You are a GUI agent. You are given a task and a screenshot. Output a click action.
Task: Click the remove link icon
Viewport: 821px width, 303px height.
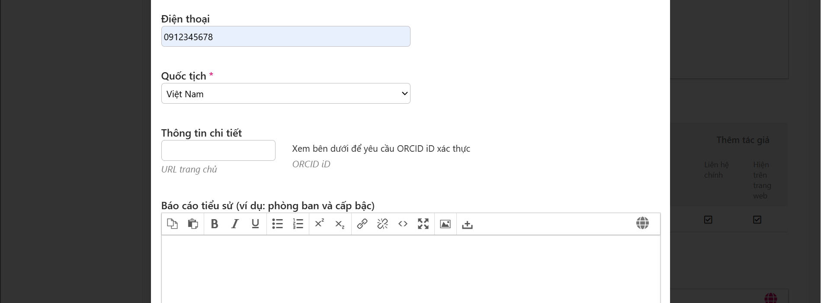382,224
